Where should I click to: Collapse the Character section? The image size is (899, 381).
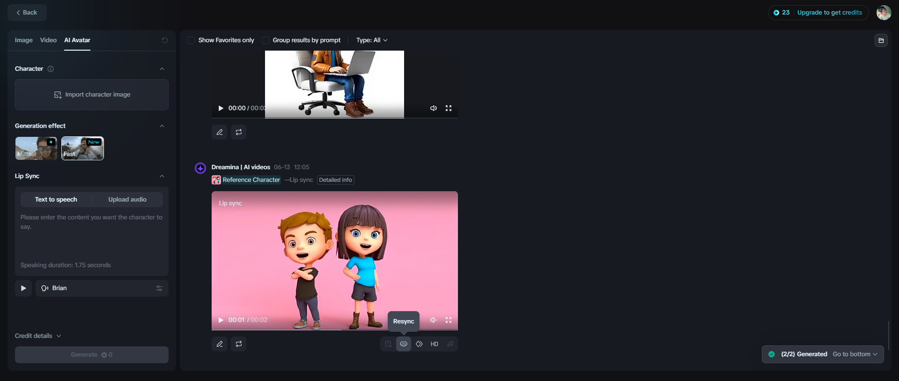(162, 69)
